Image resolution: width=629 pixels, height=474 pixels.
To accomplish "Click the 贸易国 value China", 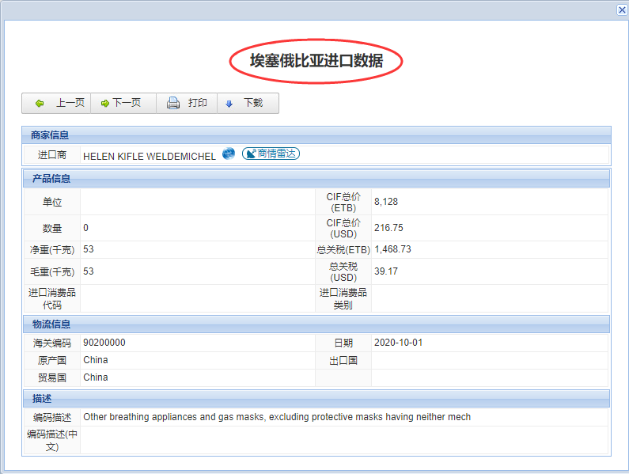I will tap(95, 377).
